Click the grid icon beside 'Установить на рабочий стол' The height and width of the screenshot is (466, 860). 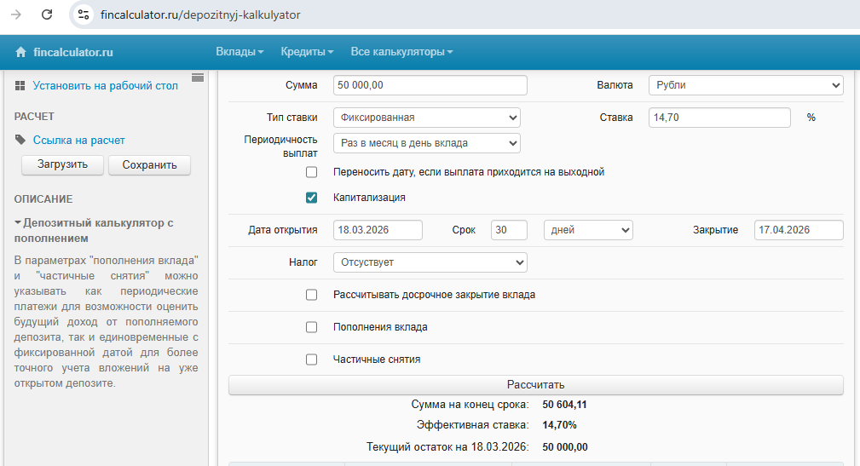20,86
